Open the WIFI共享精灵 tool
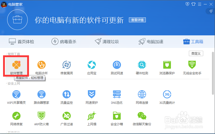The image size is (215, 134). [16, 97]
